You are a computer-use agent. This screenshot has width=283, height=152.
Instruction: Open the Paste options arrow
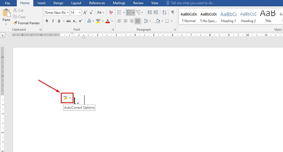(6, 24)
